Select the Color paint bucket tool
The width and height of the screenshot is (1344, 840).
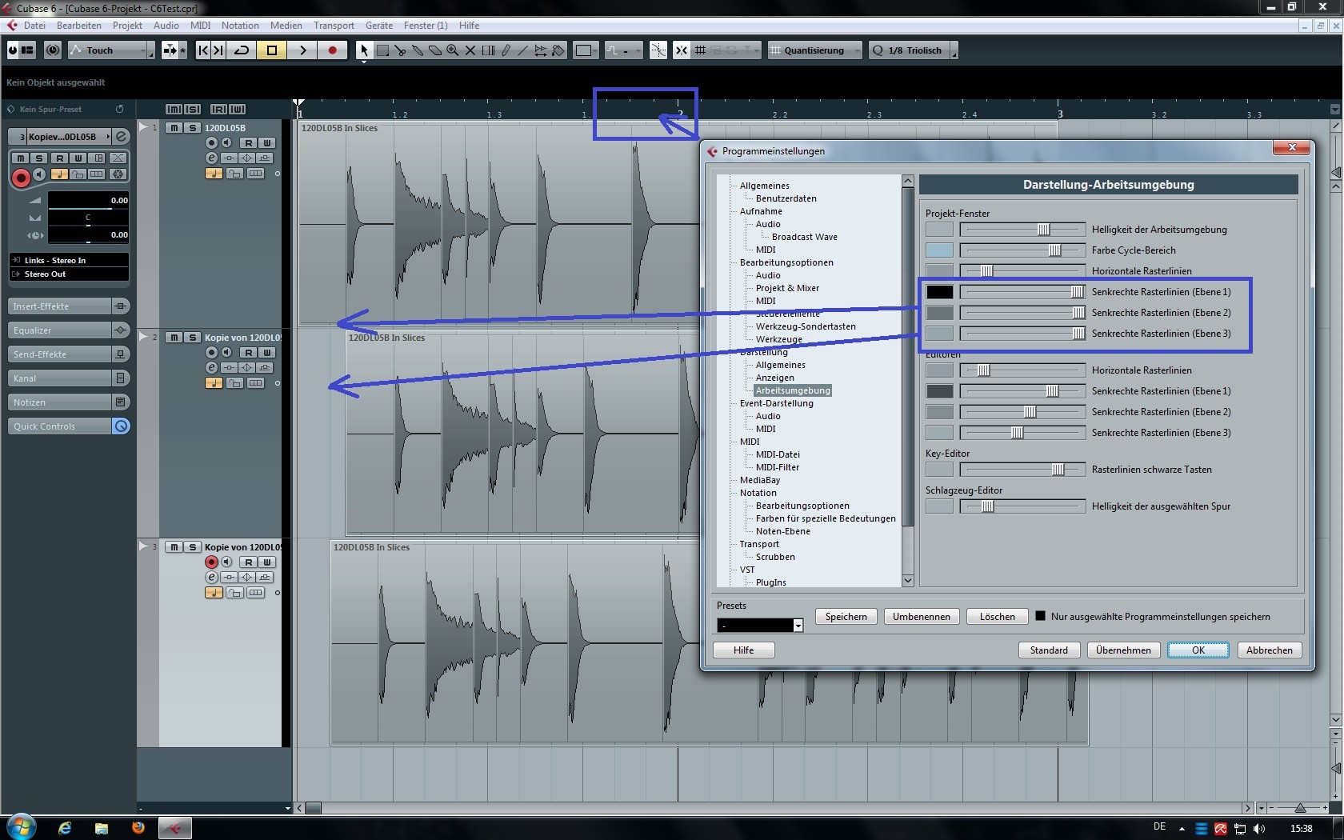[x=558, y=50]
